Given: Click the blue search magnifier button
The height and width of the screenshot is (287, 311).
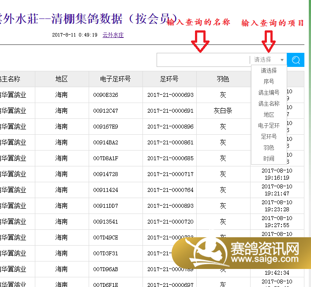Looking at the screenshot, I should (x=296, y=60).
